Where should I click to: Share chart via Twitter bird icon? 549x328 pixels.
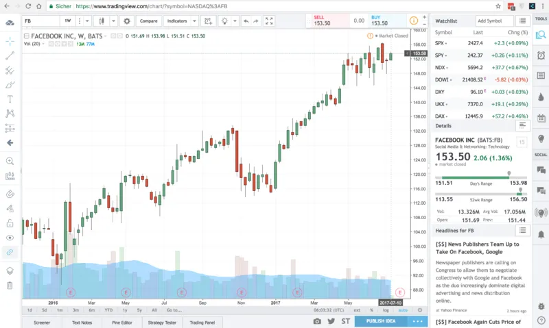click(x=331, y=321)
